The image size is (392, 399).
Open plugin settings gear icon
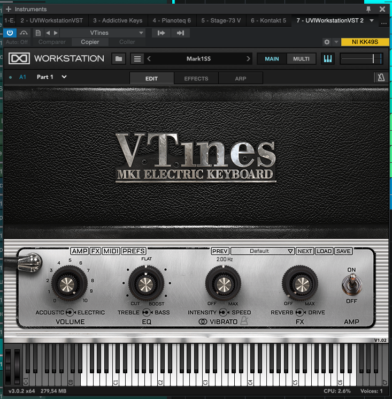click(327, 42)
